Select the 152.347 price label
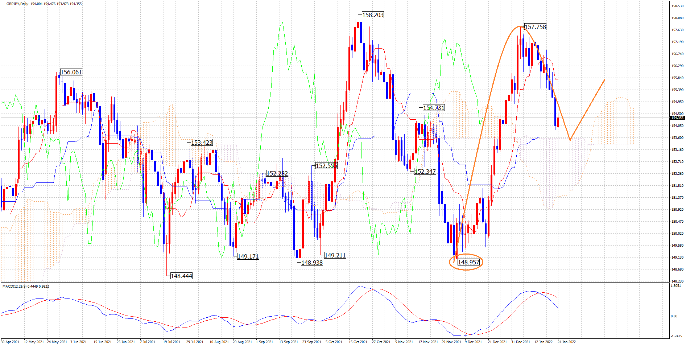Screen dimensions: 686x346 425,172
